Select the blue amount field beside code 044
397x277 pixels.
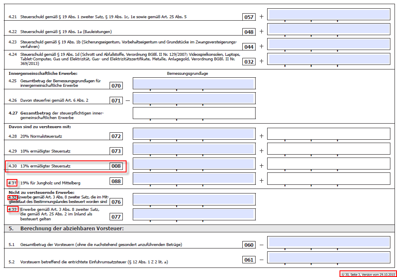(x=329, y=44)
